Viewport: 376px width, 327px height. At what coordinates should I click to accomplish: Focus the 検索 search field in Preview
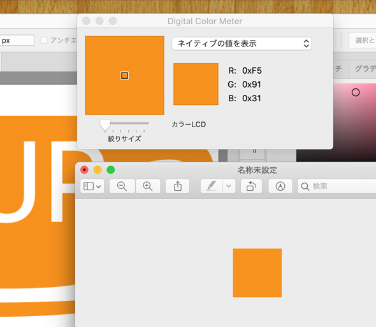click(336, 186)
